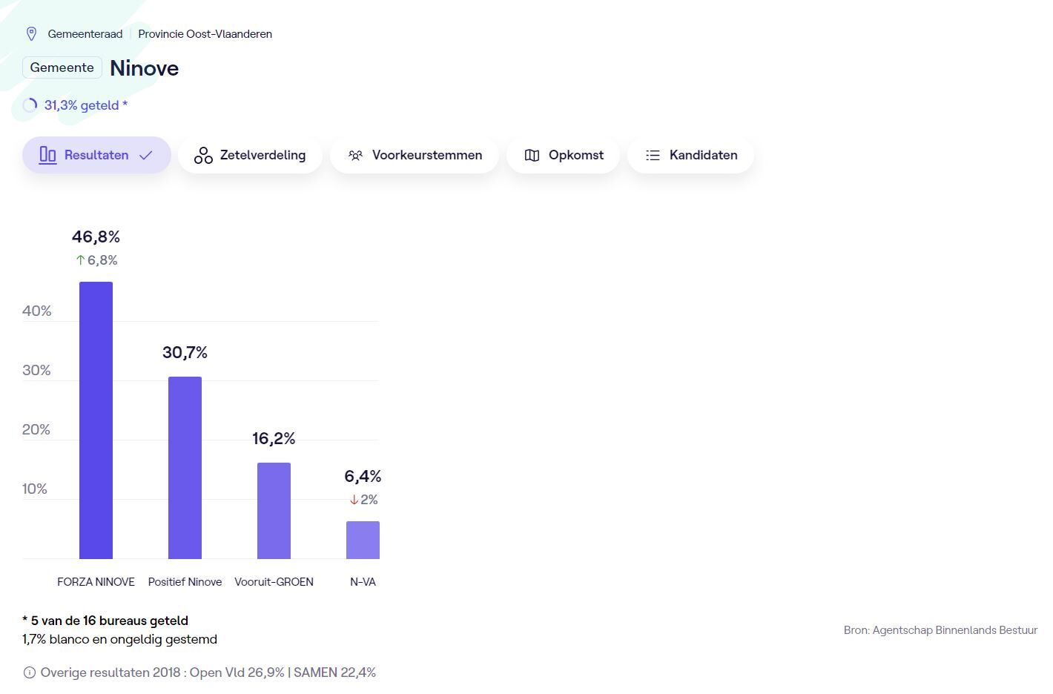
Task: Click the location pin icon
Action: click(x=31, y=34)
